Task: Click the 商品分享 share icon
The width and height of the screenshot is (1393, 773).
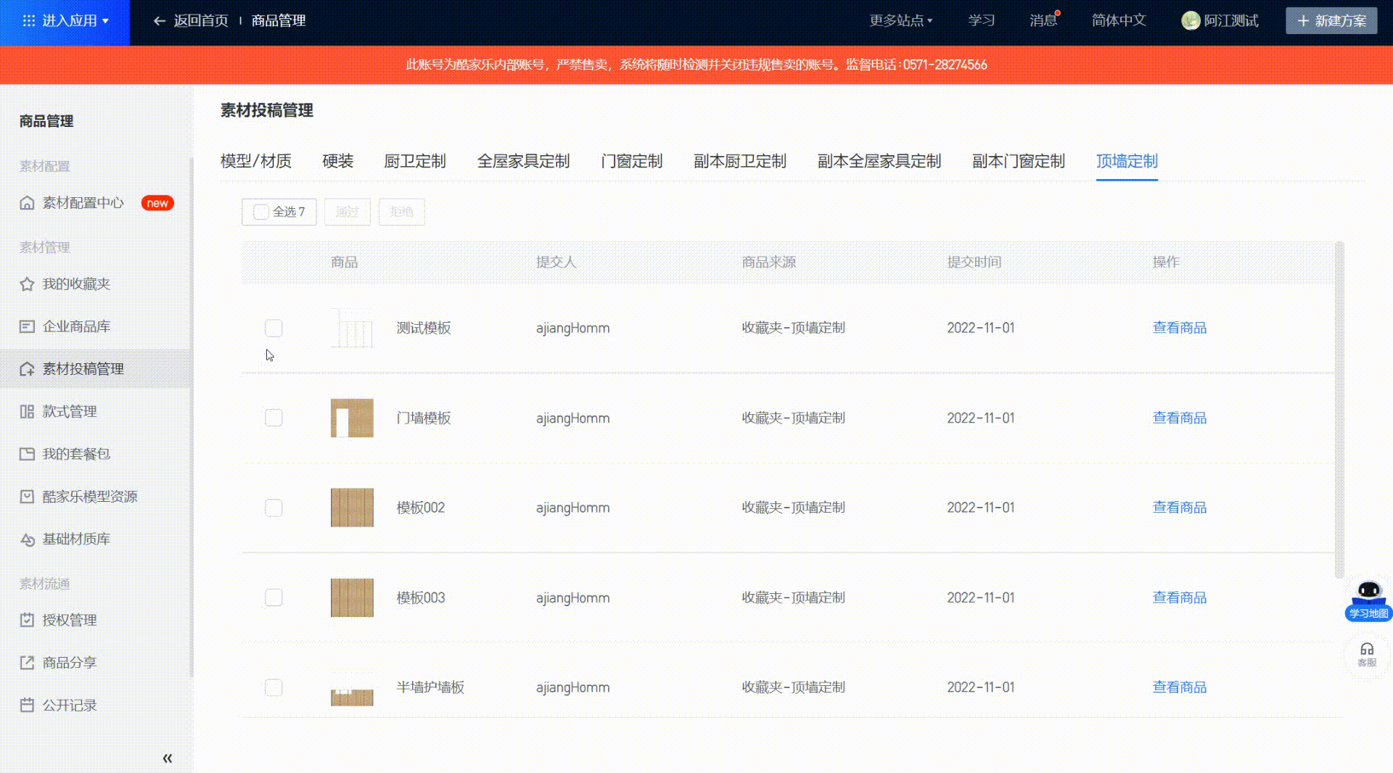Action: (27, 663)
